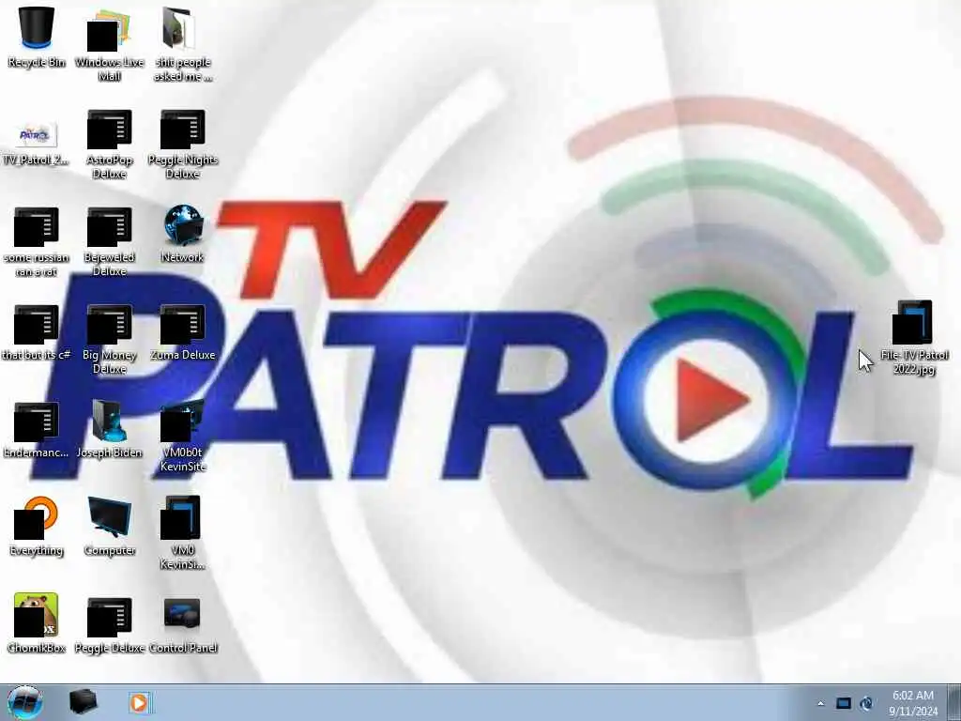
Task: Open the black folder taskbar icon
Action: click(x=83, y=702)
